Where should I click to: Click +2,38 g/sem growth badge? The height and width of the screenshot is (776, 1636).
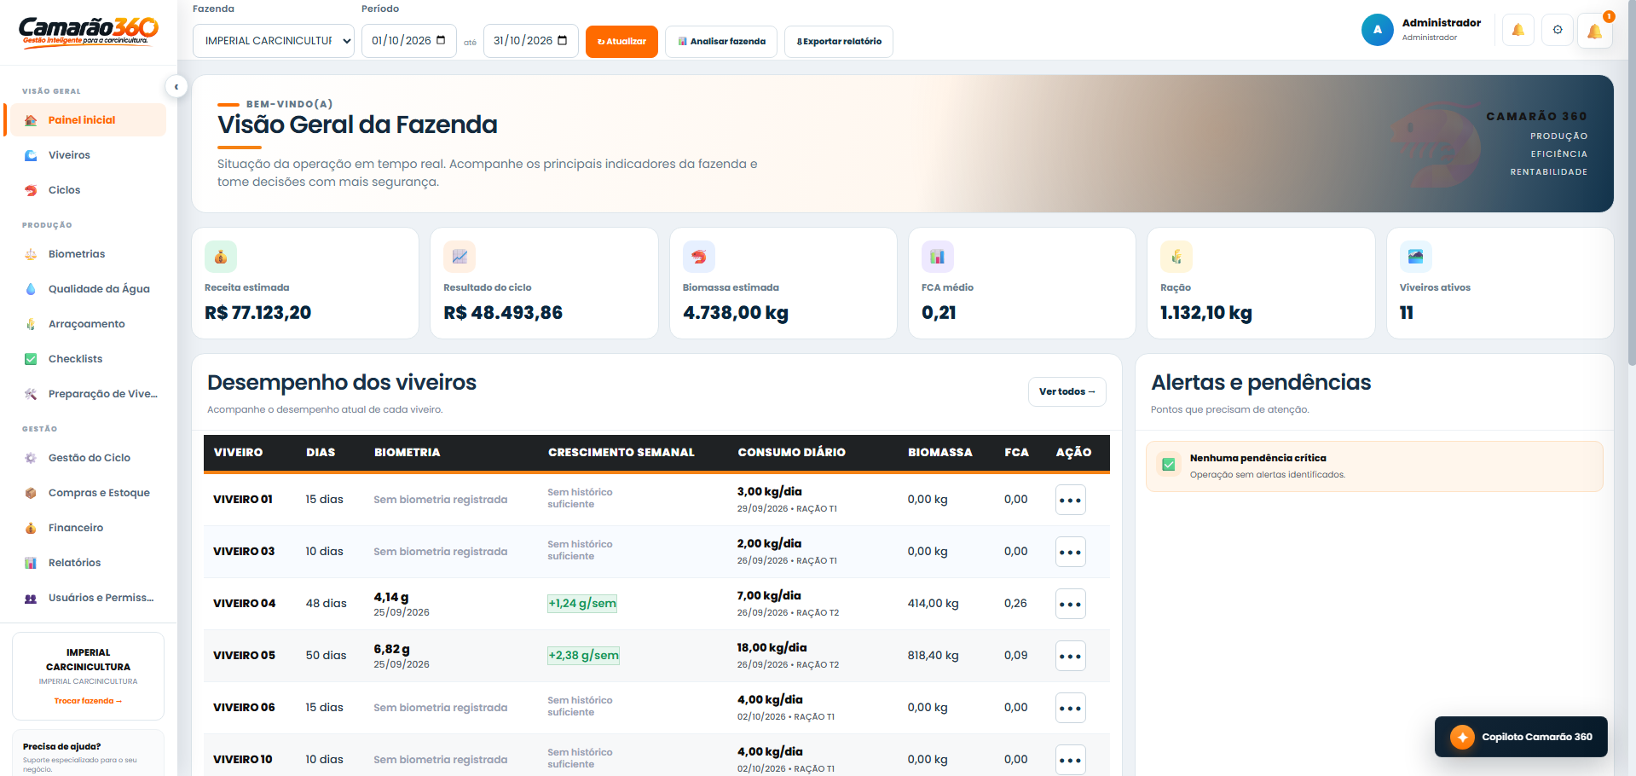(584, 656)
